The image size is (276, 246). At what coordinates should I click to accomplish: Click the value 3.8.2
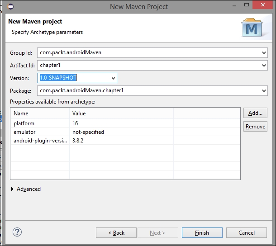click(x=78, y=141)
